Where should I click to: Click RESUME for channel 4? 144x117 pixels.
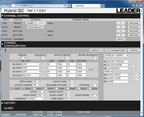pos(134,35)
